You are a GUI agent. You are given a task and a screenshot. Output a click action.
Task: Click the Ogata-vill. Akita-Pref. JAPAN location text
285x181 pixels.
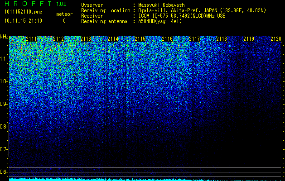[x=202, y=10]
